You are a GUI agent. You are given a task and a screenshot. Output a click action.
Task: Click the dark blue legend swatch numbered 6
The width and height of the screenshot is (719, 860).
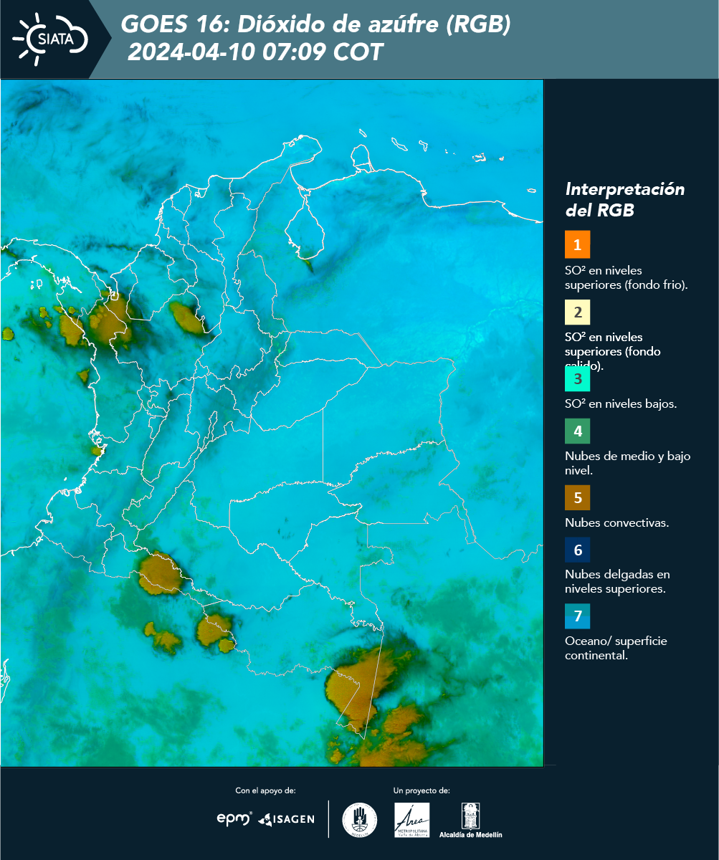click(577, 550)
